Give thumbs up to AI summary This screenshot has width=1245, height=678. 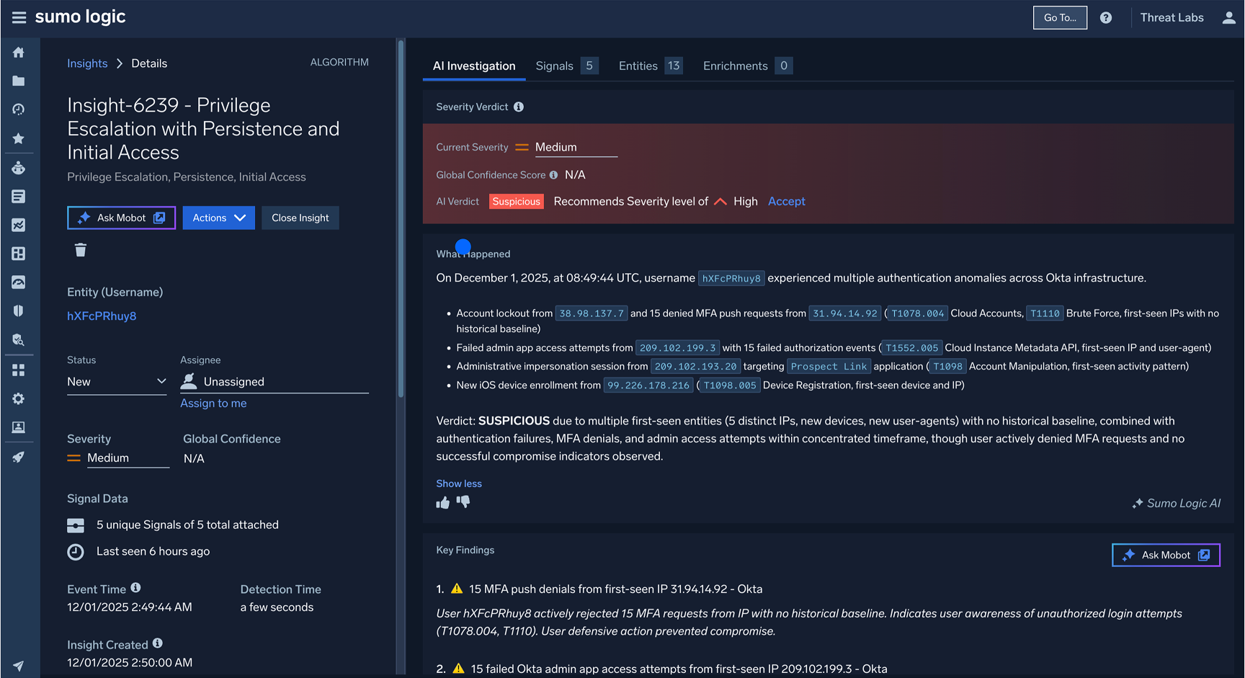[443, 502]
